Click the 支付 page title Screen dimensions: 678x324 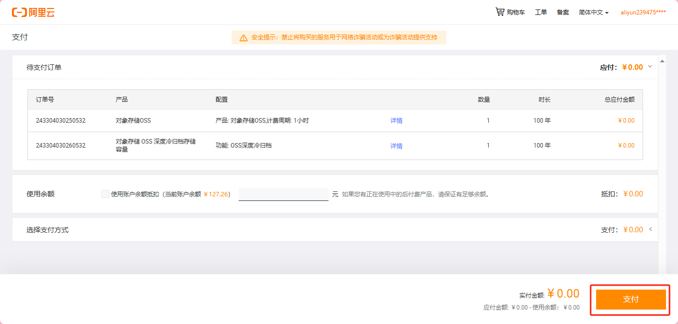tap(20, 37)
